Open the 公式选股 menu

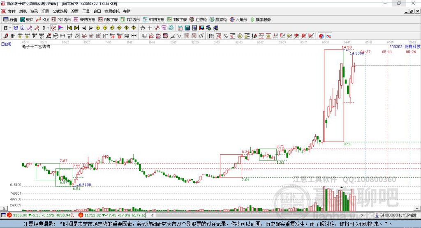pyautogui.click(x=60, y=11)
